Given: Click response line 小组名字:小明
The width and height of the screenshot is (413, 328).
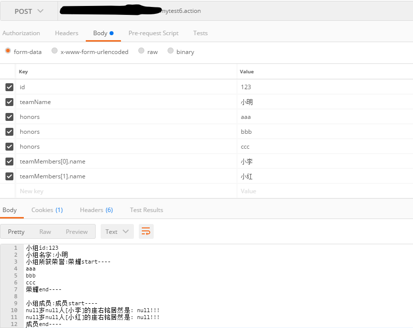Looking at the screenshot, I should pyautogui.click(x=47, y=255).
